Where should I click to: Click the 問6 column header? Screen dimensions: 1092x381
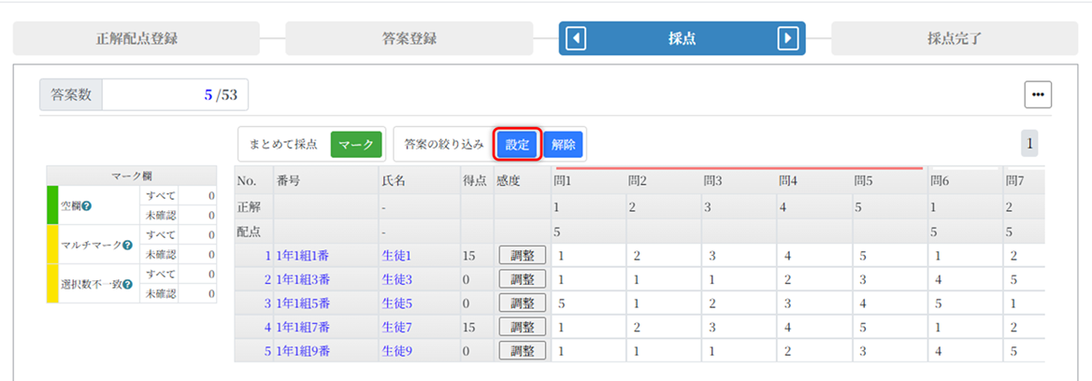click(x=964, y=181)
